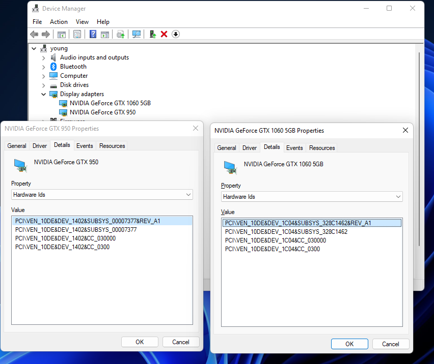Open Resources tab in GTX 950 Properties
Image resolution: width=434 pixels, height=364 pixels.
(x=112, y=146)
